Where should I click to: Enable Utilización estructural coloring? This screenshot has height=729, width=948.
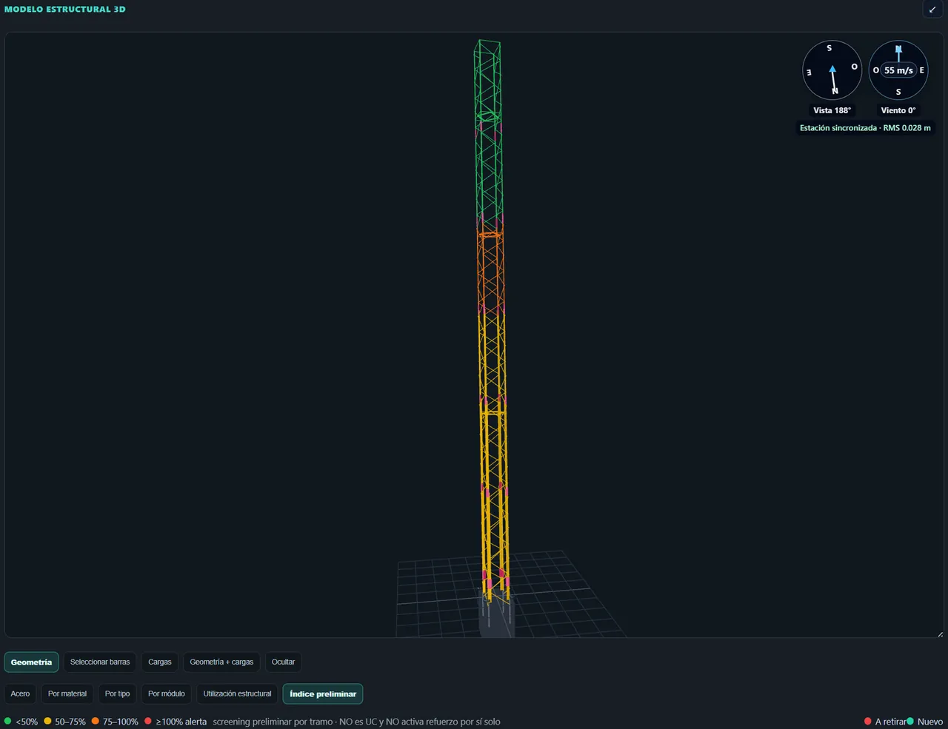click(237, 694)
